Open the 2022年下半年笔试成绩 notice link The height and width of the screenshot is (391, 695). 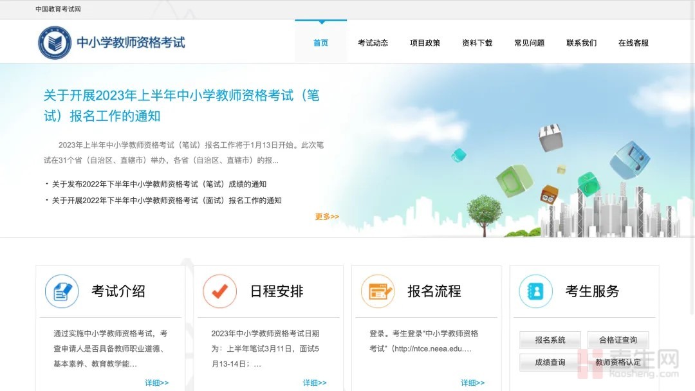pyautogui.click(x=159, y=184)
